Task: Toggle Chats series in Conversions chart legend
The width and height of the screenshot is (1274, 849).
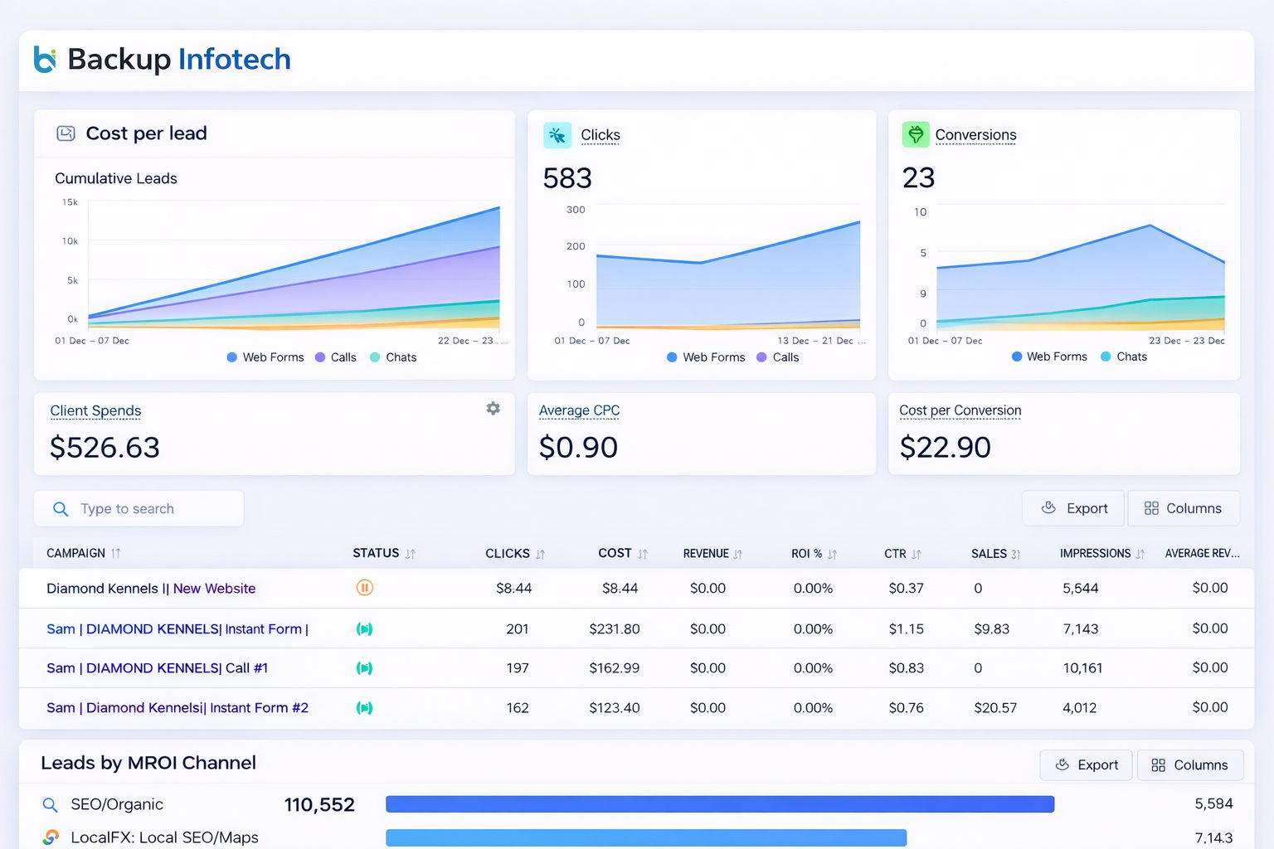Action: 1123,357
